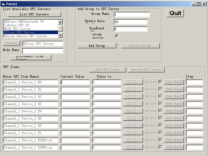This screenshot has height=156, width=208.
Task: Click Sync Read for Channel_1.Device_1.R2
Action: point(174,97)
